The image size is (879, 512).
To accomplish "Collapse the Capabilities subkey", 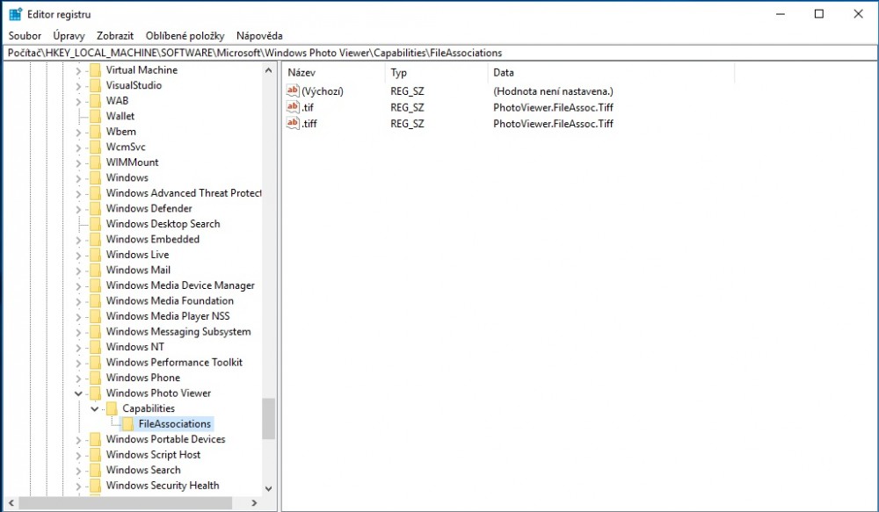I will pyautogui.click(x=95, y=408).
